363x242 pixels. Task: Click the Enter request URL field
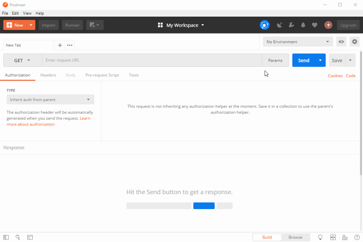[152, 60]
